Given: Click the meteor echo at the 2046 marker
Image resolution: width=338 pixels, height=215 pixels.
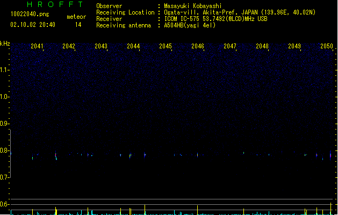Looking at the screenshot, I should coord(197,155).
